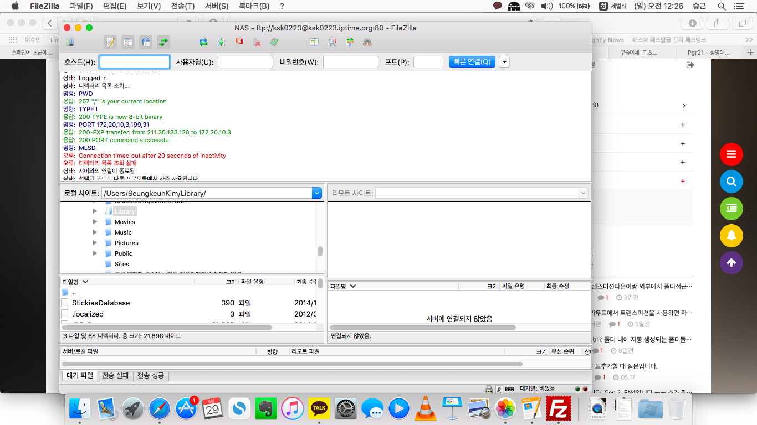Screen dimensions: 757x425
Task: Open the quick connect history dropdown arrow
Action: point(504,62)
